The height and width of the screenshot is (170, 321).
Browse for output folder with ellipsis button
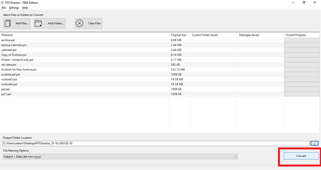314,143
